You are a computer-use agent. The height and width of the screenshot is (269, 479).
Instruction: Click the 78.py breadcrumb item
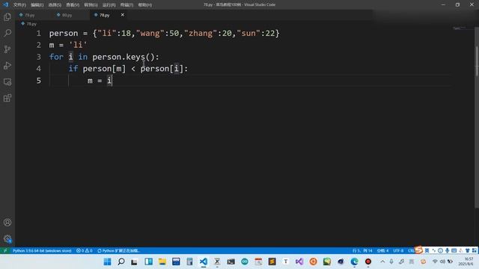(x=29, y=24)
